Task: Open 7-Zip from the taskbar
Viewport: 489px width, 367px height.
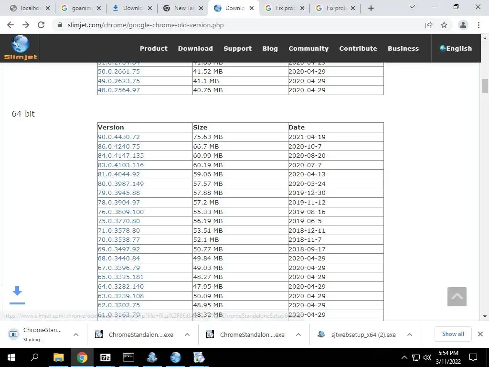Action: point(105,357)
